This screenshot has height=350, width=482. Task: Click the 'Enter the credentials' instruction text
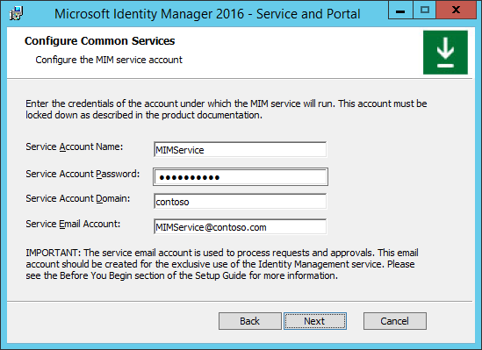coord(227,110)
